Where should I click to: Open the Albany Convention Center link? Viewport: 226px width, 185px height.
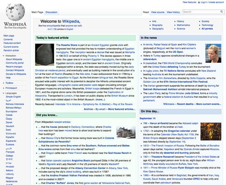(x=90, y=168)
